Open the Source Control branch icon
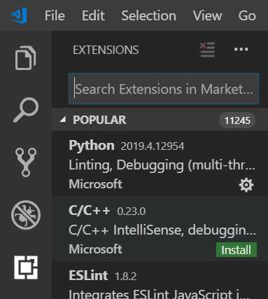This screenshot has width=268, height=299. click(26, 162)
